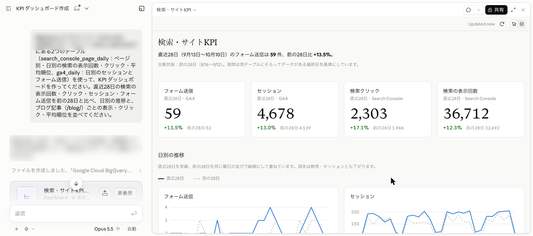Click the 前の28日 32,692 text
The width and height of the screenshot is (533, 236).
pos(483,128)
